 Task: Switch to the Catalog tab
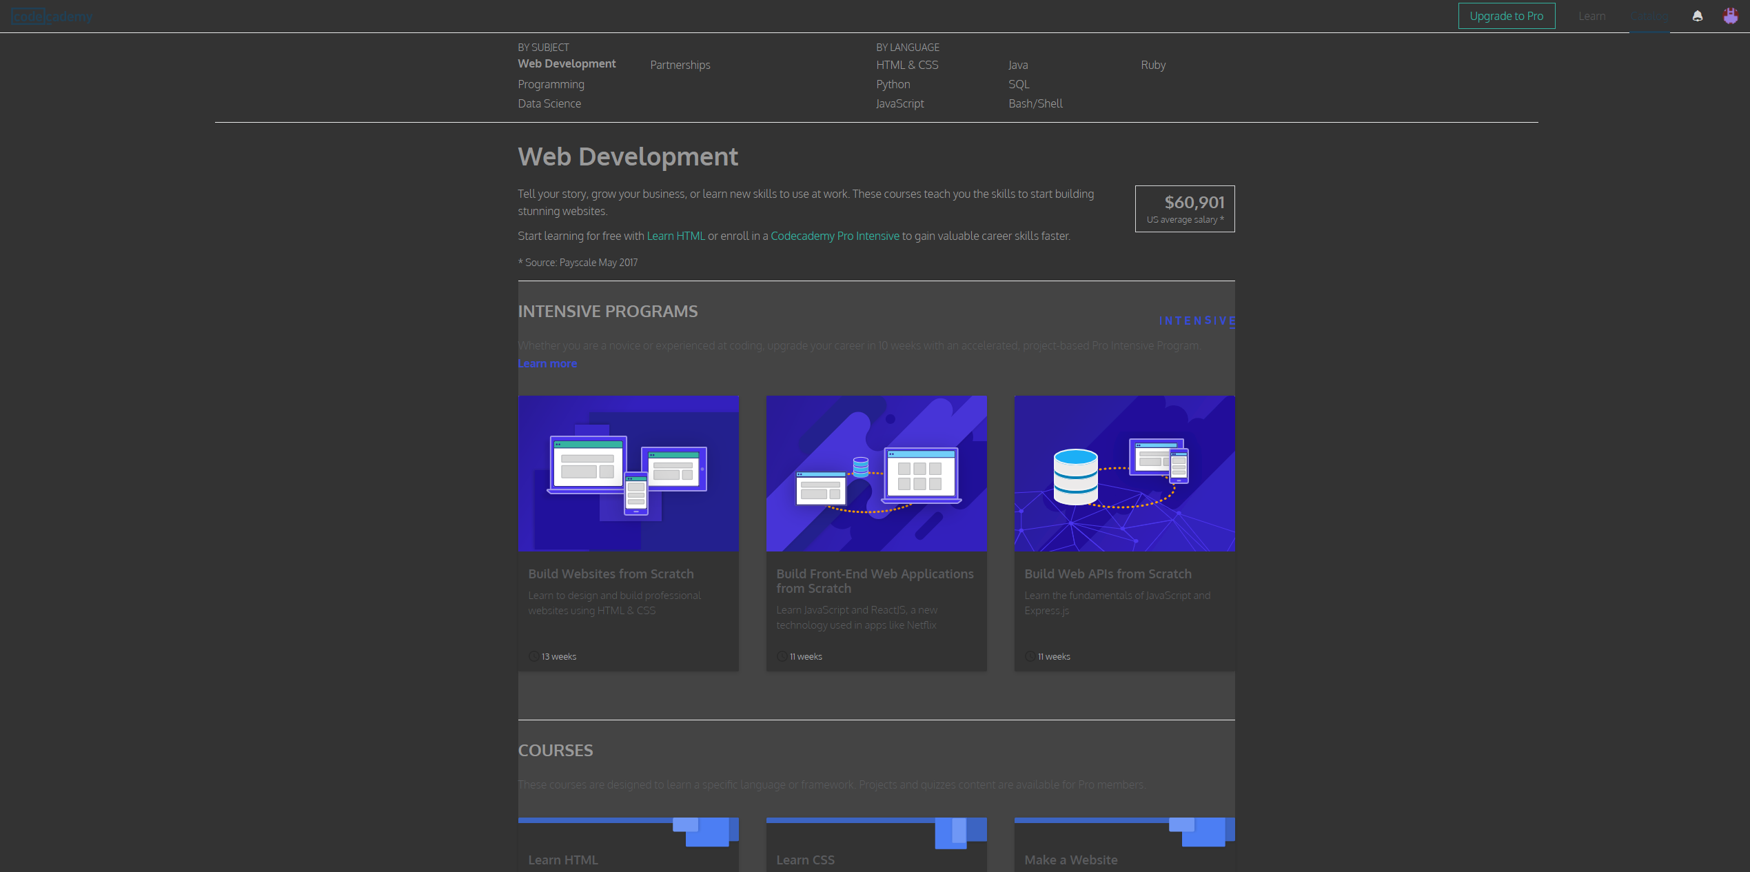tap(1650, 16)
